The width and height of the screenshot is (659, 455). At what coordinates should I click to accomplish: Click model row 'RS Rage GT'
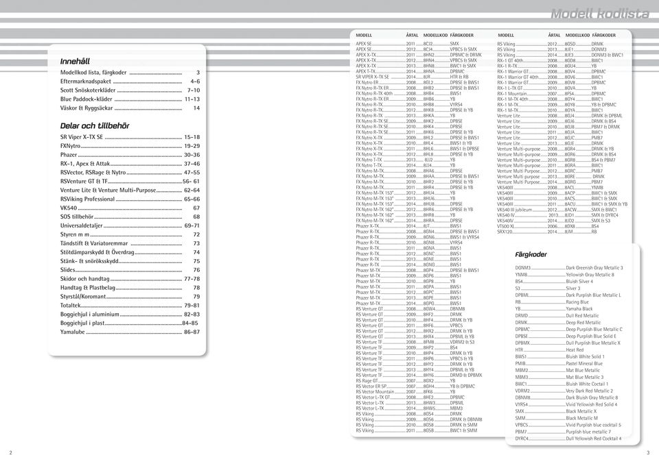[x=406, y=381]
